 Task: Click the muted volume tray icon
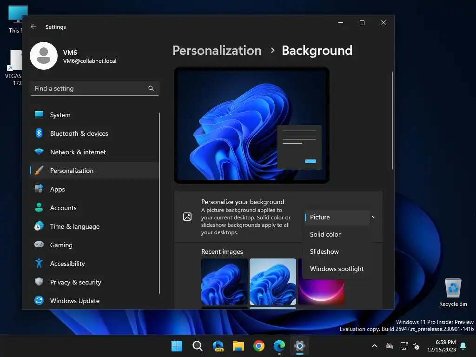coord(416,346)
